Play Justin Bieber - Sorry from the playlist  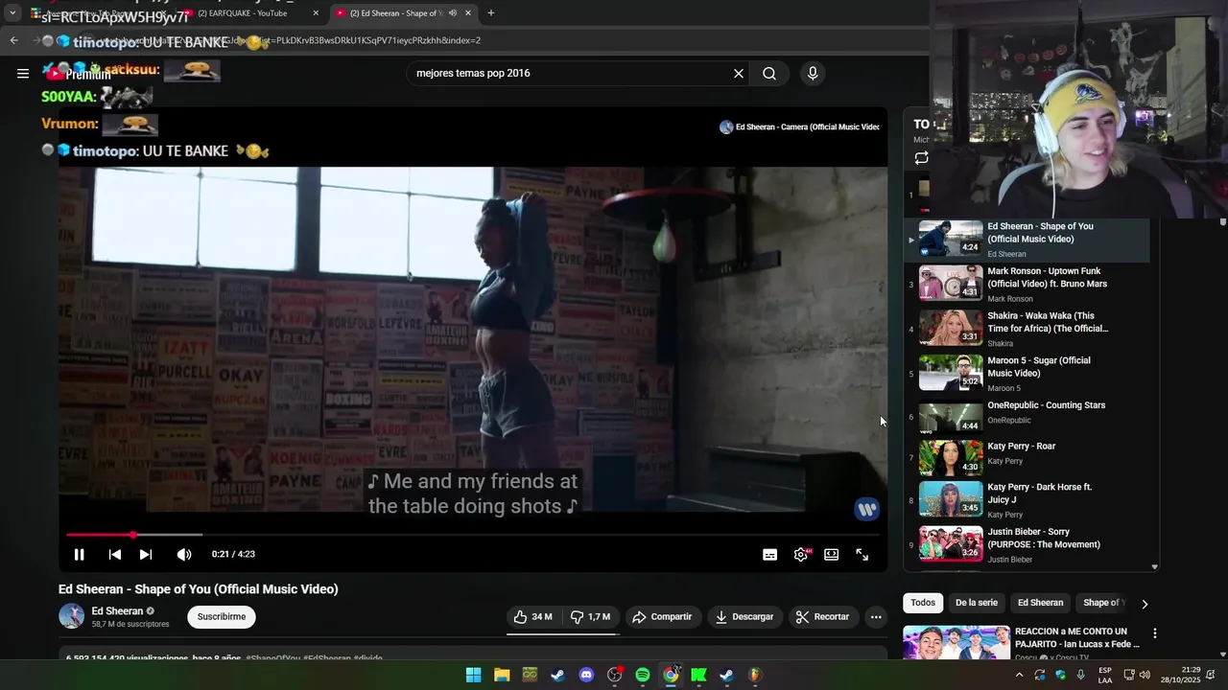coord(1027,543)
